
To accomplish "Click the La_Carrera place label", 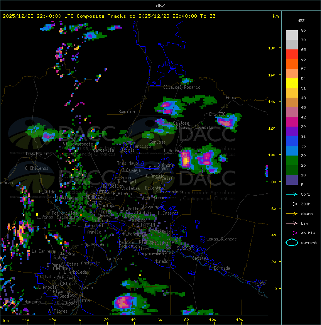I will pos(43,251).
